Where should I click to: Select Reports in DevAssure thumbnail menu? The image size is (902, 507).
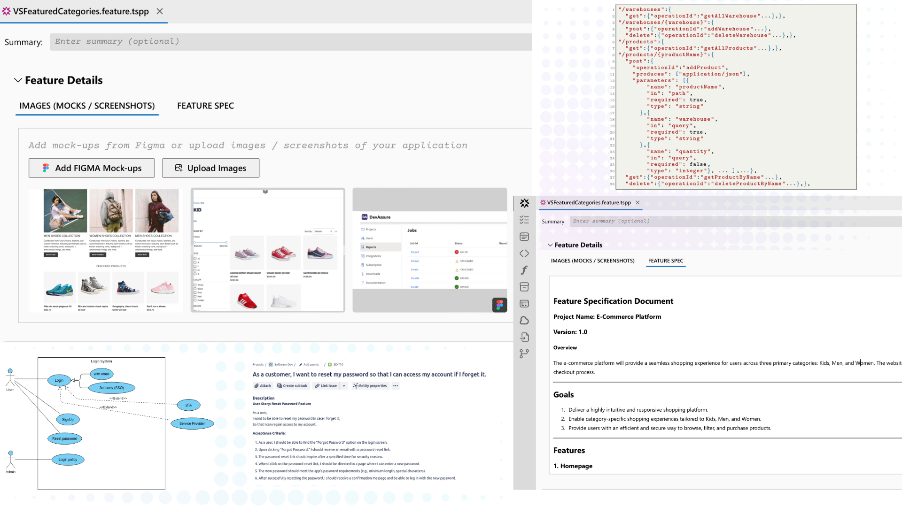pyautogui.click(x=381, y=247)
